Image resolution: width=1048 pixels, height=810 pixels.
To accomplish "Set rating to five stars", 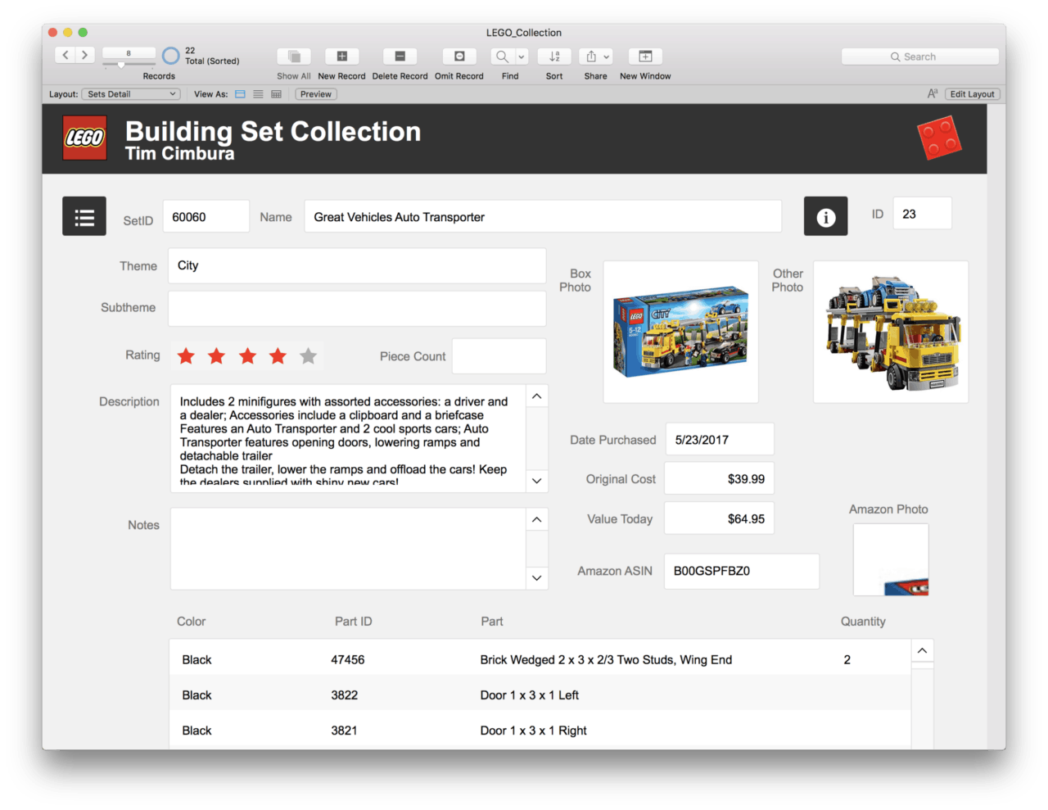I will coord(308,355).
